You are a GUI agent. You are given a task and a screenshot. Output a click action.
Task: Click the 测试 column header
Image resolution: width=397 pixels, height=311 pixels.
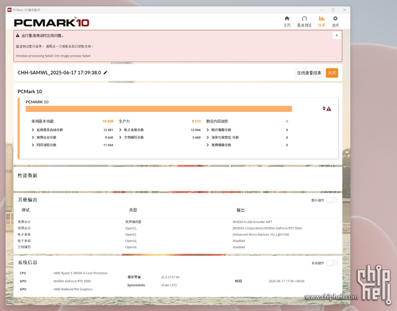pyautogui.click(x=26, y=210)
